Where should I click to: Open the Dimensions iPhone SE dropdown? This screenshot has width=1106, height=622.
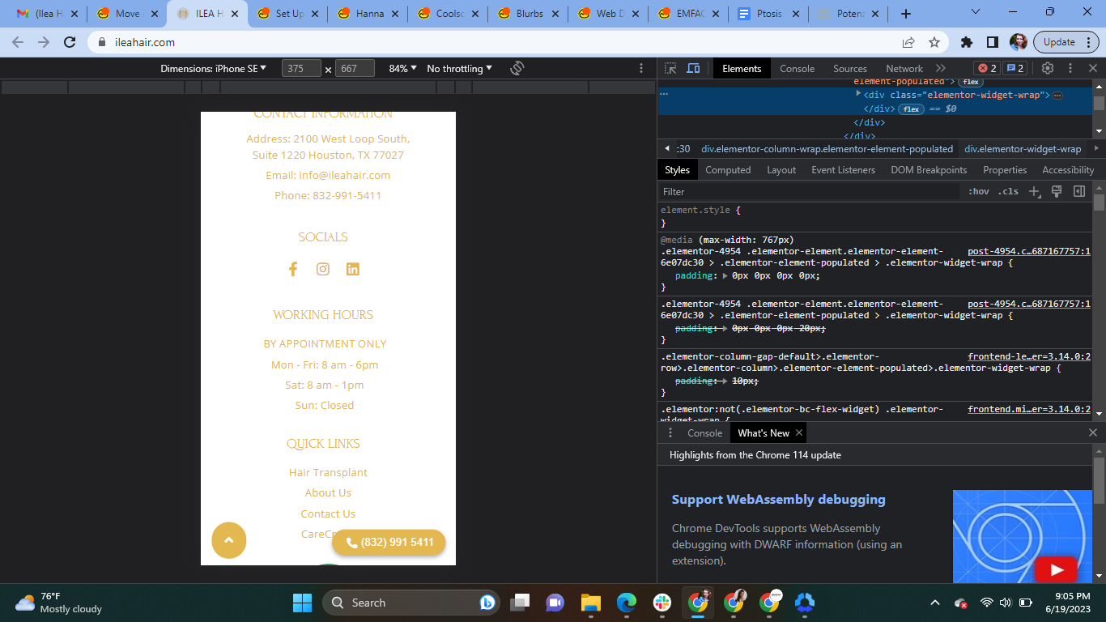[x=214, y=69]
